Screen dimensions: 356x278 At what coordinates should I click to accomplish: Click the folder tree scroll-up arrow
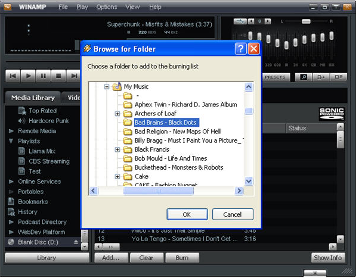coord(249,87)
